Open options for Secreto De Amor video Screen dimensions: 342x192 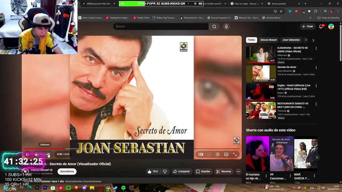[x=316, y=68]
